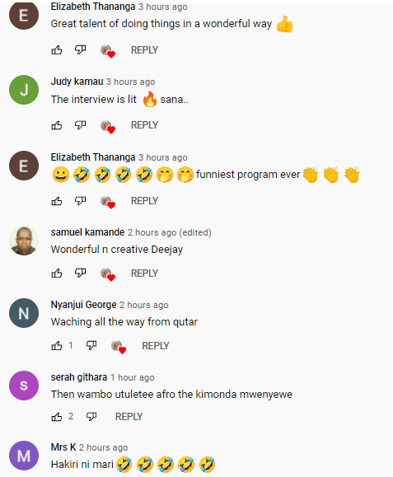Click creator heart on Judy kamau's comment
The image size is (393, 477).
pyautogui.click(x=108, y=127)
